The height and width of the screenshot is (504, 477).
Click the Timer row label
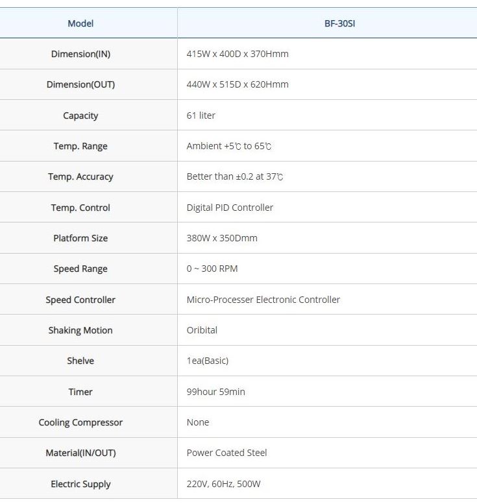(80, 392)
